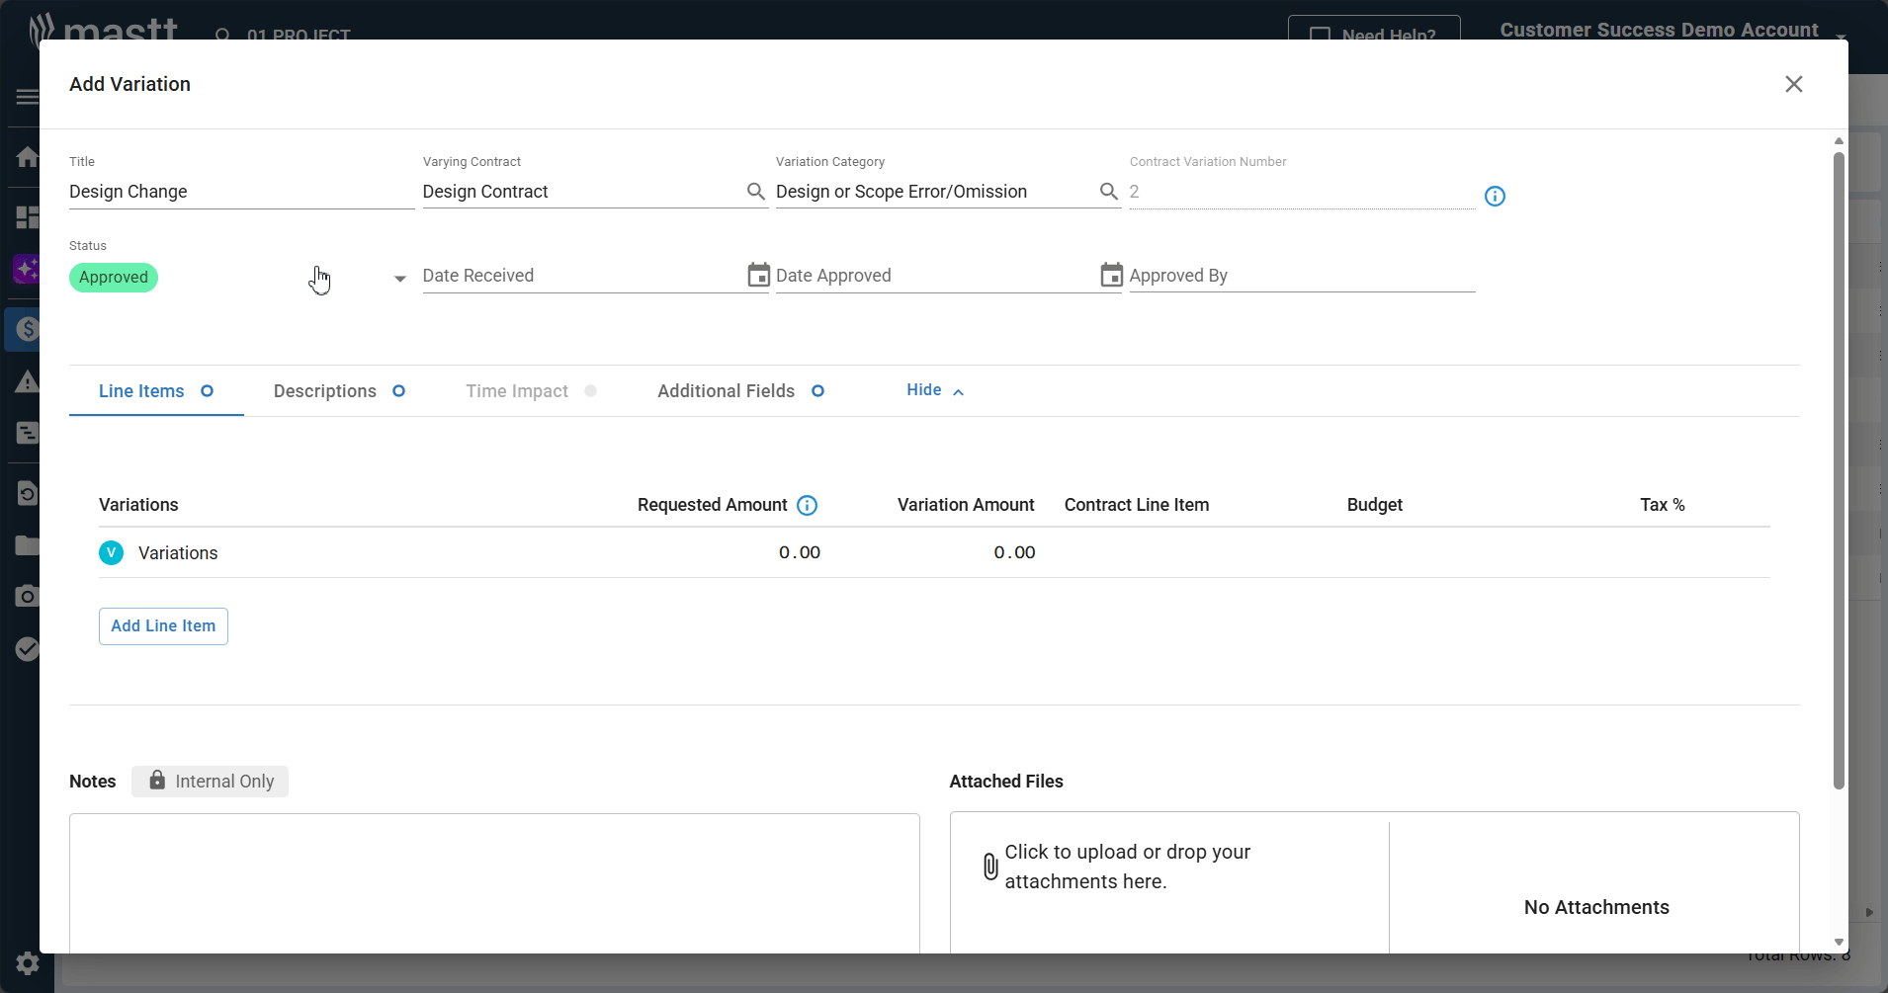
Task: Click the Variation Category search icon
Action: pyautogui.click(x=1109, y=192)
